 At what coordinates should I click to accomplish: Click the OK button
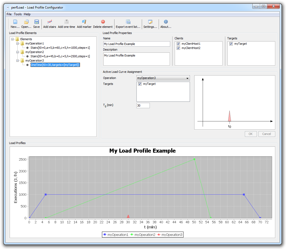point(251,134)
